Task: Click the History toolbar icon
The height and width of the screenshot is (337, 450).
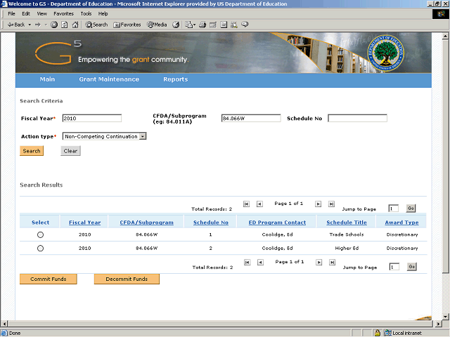Action: click(176, 25)
